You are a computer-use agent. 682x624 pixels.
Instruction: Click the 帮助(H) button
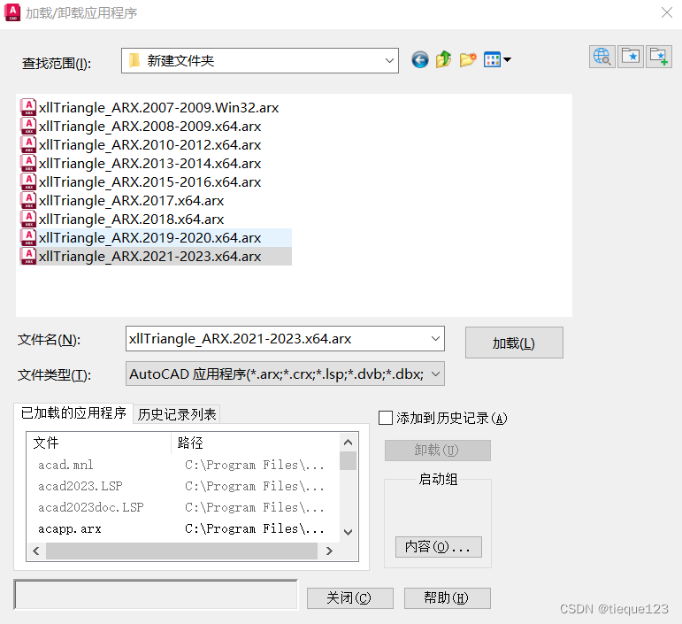(x=447, y=598)
